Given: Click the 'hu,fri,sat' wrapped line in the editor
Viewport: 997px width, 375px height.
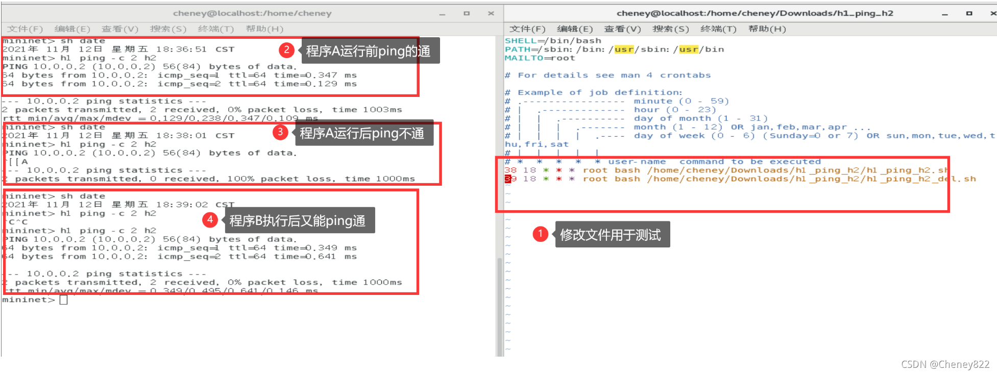Looking at the screenshot, I should [x=537, y=145].
